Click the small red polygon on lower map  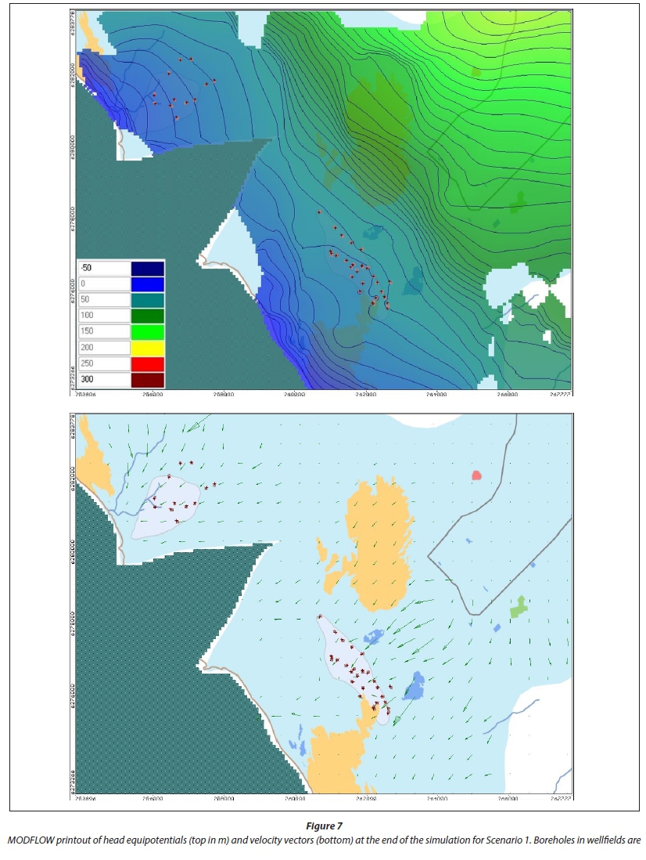tap(477, 475)
